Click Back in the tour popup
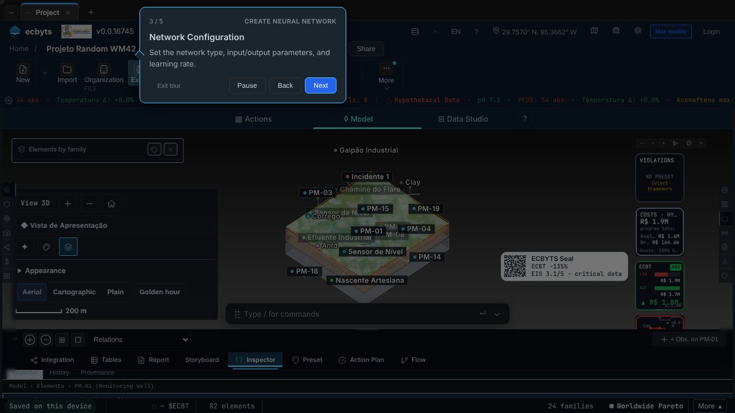The image size is (735, 413). pyautogui.click(x=285, y=85)
